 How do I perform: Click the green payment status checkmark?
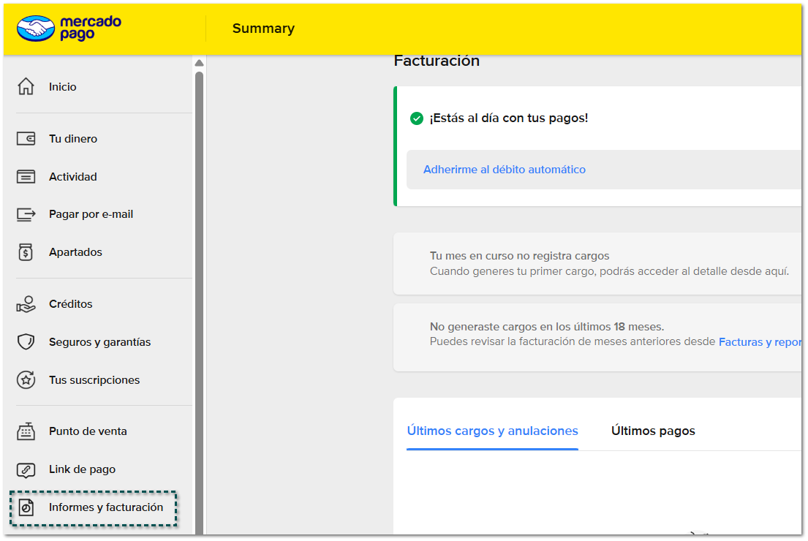coord(417,118)
